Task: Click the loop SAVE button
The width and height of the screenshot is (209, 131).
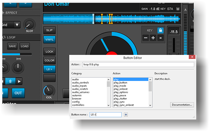Action: point(12,46)
